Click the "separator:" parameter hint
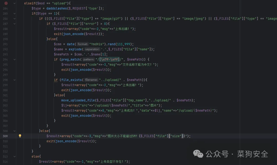 pos(92,49)
